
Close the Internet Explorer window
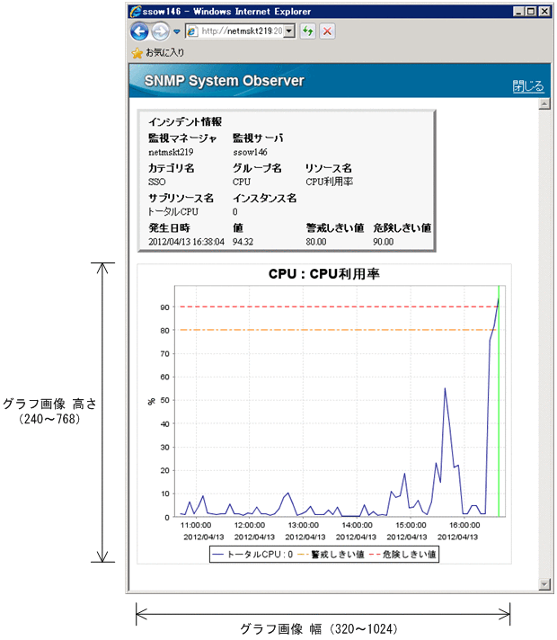(x=544, y=12)
